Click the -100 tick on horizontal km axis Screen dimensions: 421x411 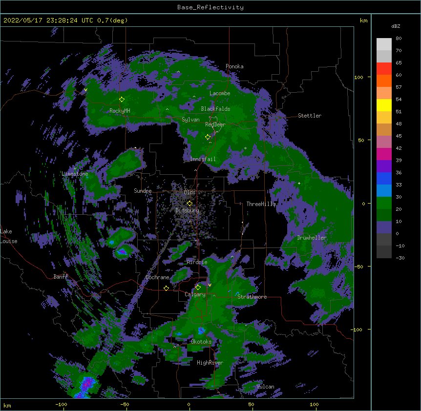pyautogui.click(x=62, y=404)
